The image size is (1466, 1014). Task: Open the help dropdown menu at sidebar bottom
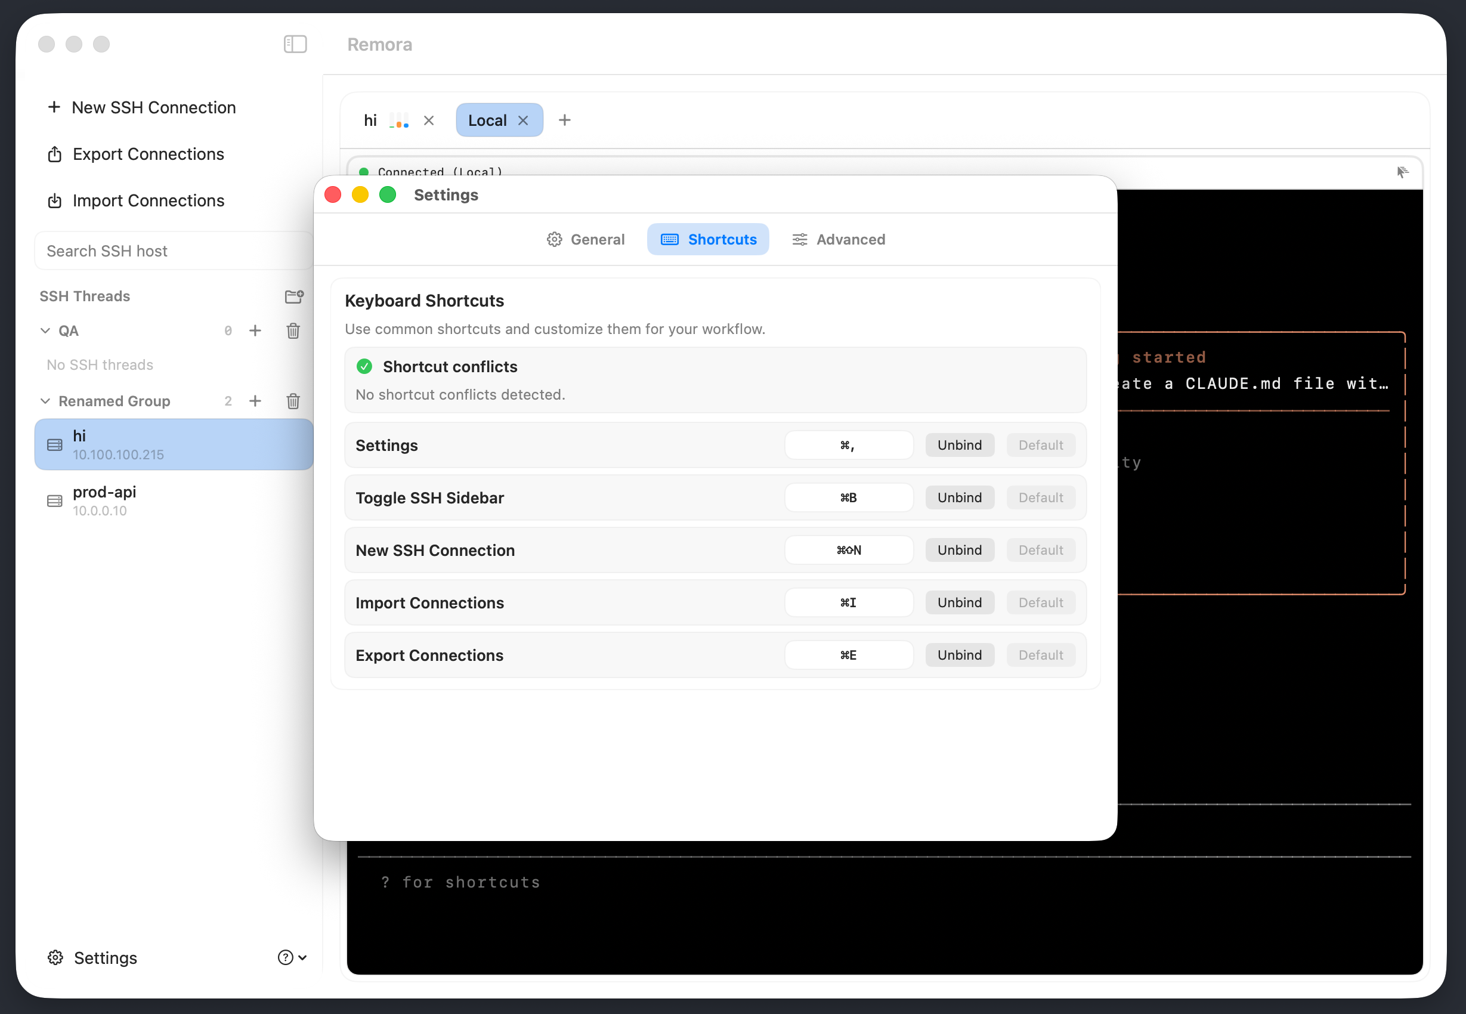pos(292,957)
